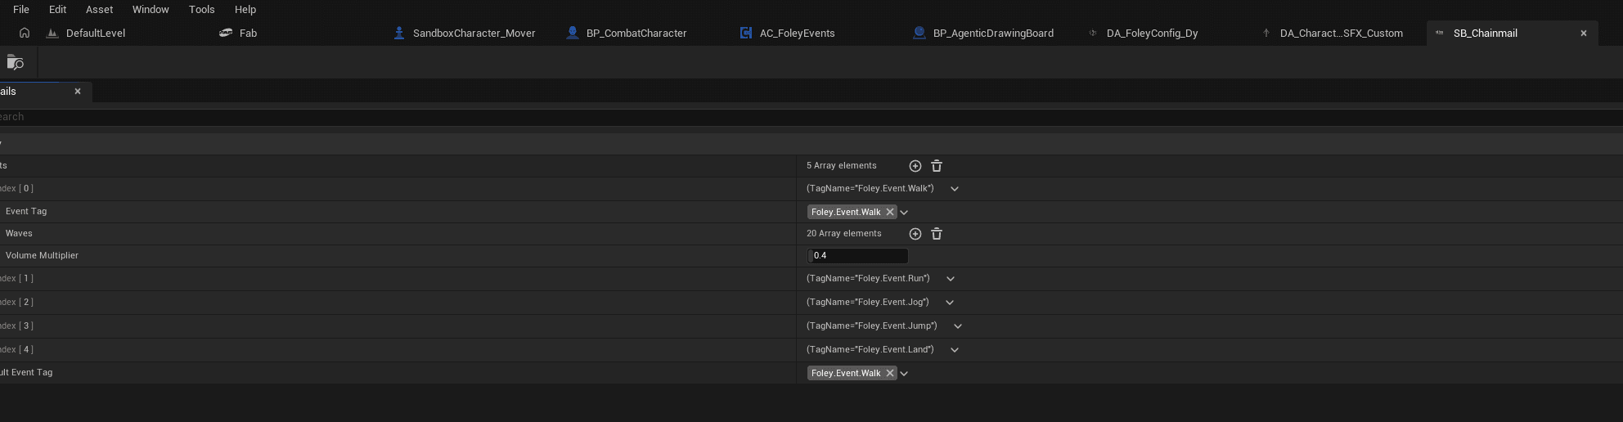Click the SandboxCharacter_Mover character icon

click(x=399, y=34)
